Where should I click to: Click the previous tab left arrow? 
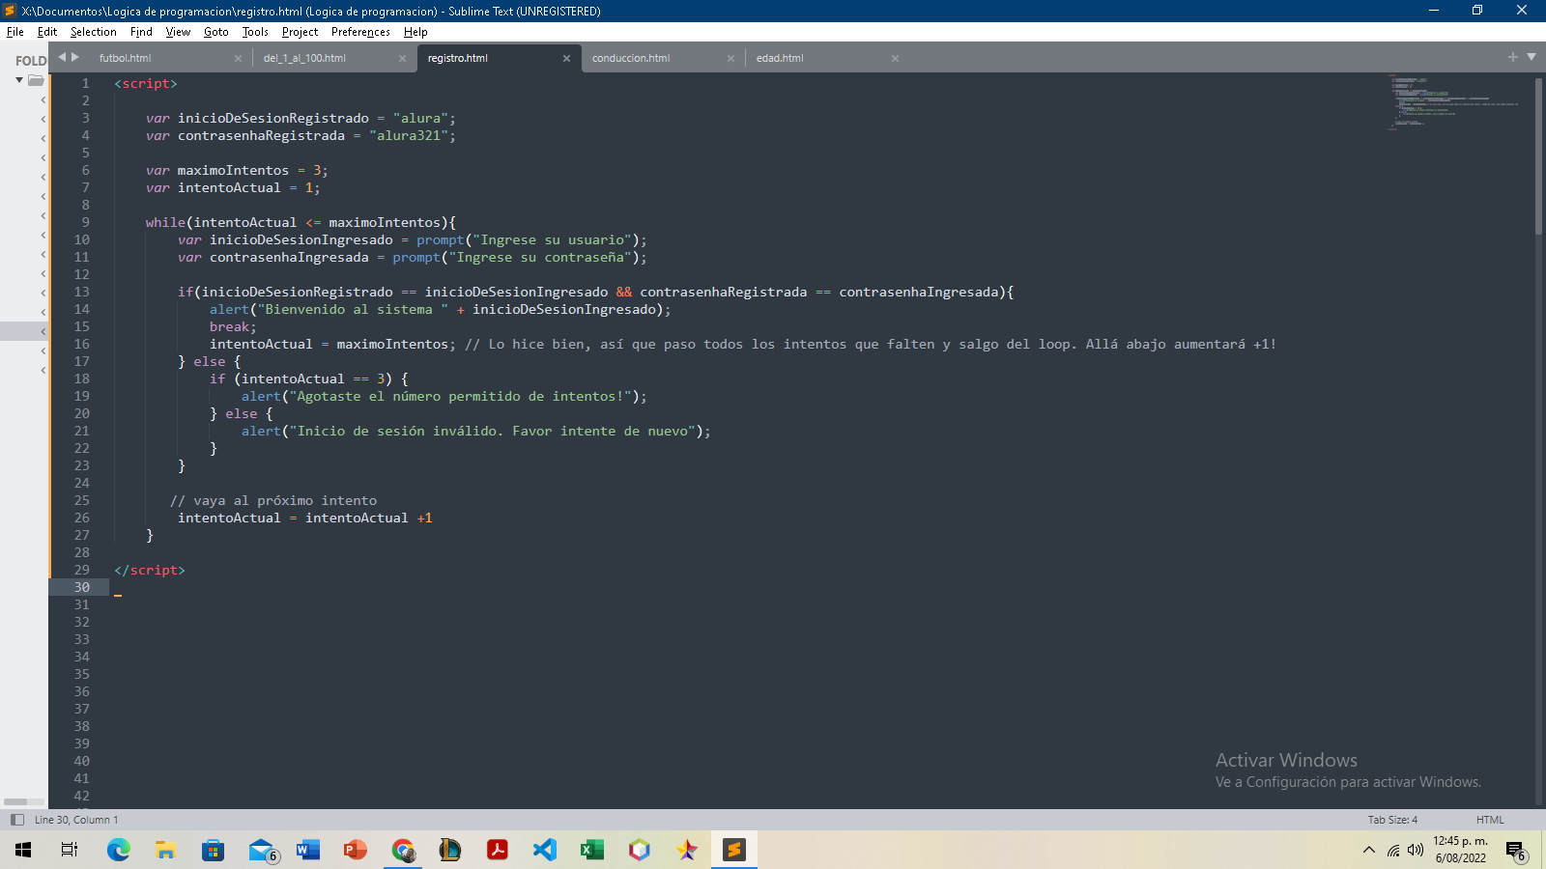pyautogui.click(x=62, y=57)
